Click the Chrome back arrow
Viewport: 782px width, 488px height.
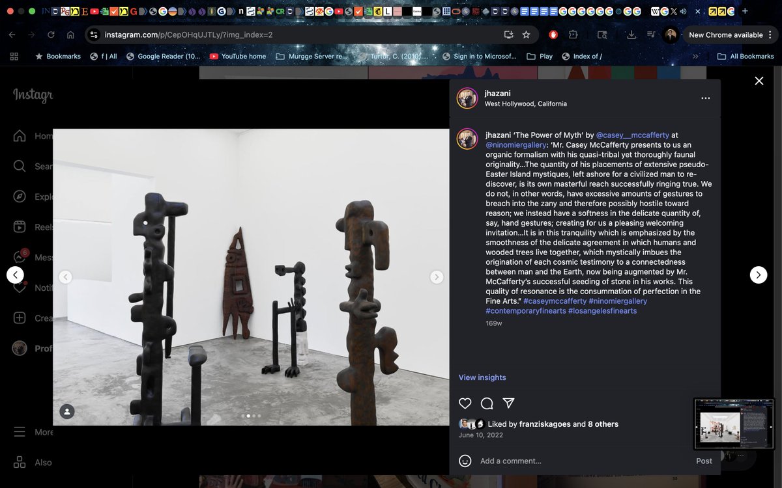(x=13, y=34)
